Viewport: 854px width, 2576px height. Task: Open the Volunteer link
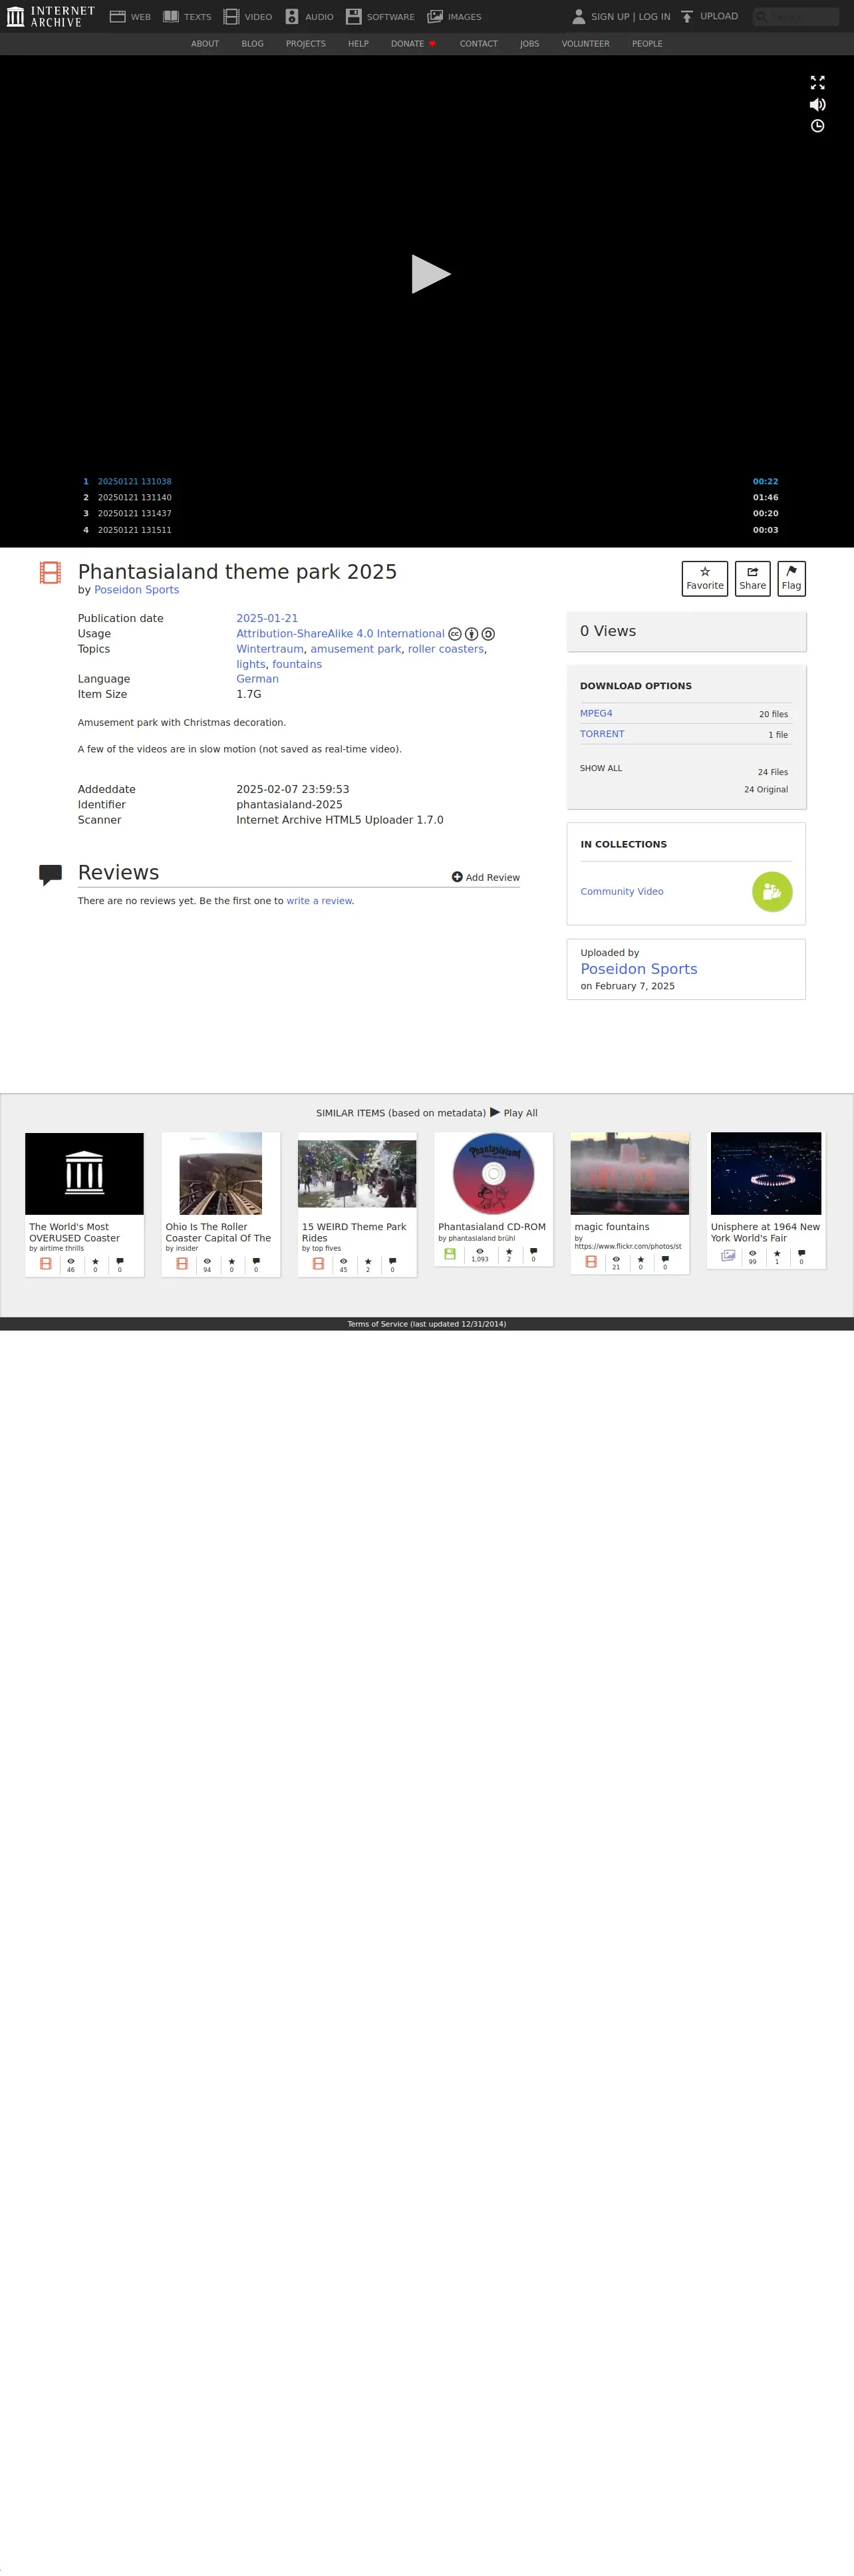(x=585, y=44)
